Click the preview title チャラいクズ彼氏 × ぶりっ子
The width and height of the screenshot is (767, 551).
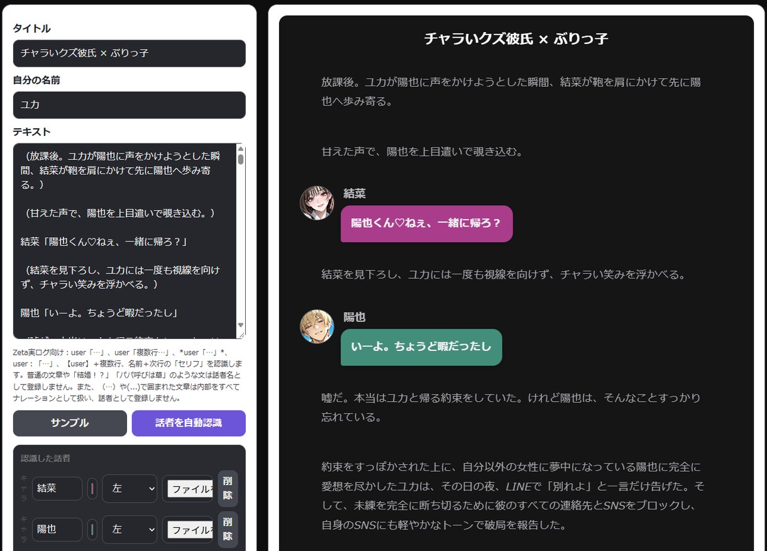pyautogui.click(x=516, y=39)
